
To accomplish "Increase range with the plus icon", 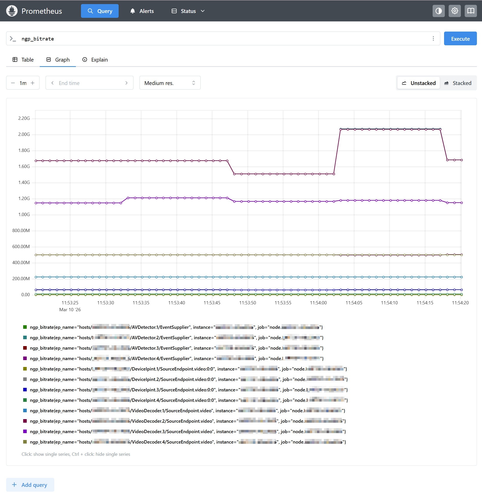I will pyautogui.click(x=33, y=83).
